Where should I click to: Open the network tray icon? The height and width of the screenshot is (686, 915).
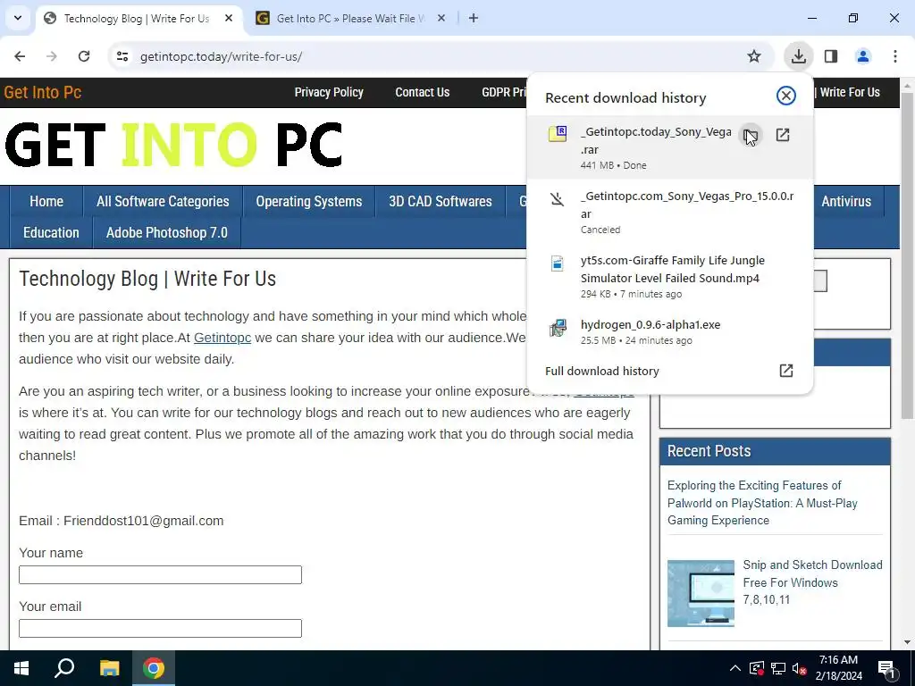pos(778,668)
